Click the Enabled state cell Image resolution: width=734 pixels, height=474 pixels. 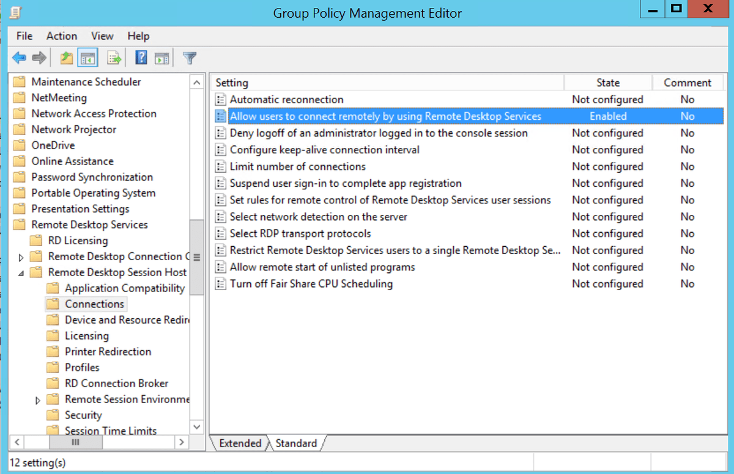point(608,116)
